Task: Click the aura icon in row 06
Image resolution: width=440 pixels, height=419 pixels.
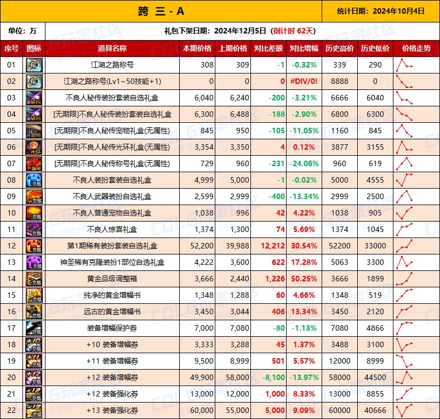Action: [34, 147]
